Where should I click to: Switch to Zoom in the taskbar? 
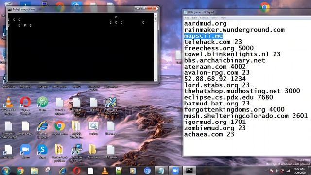pos(175,171)
